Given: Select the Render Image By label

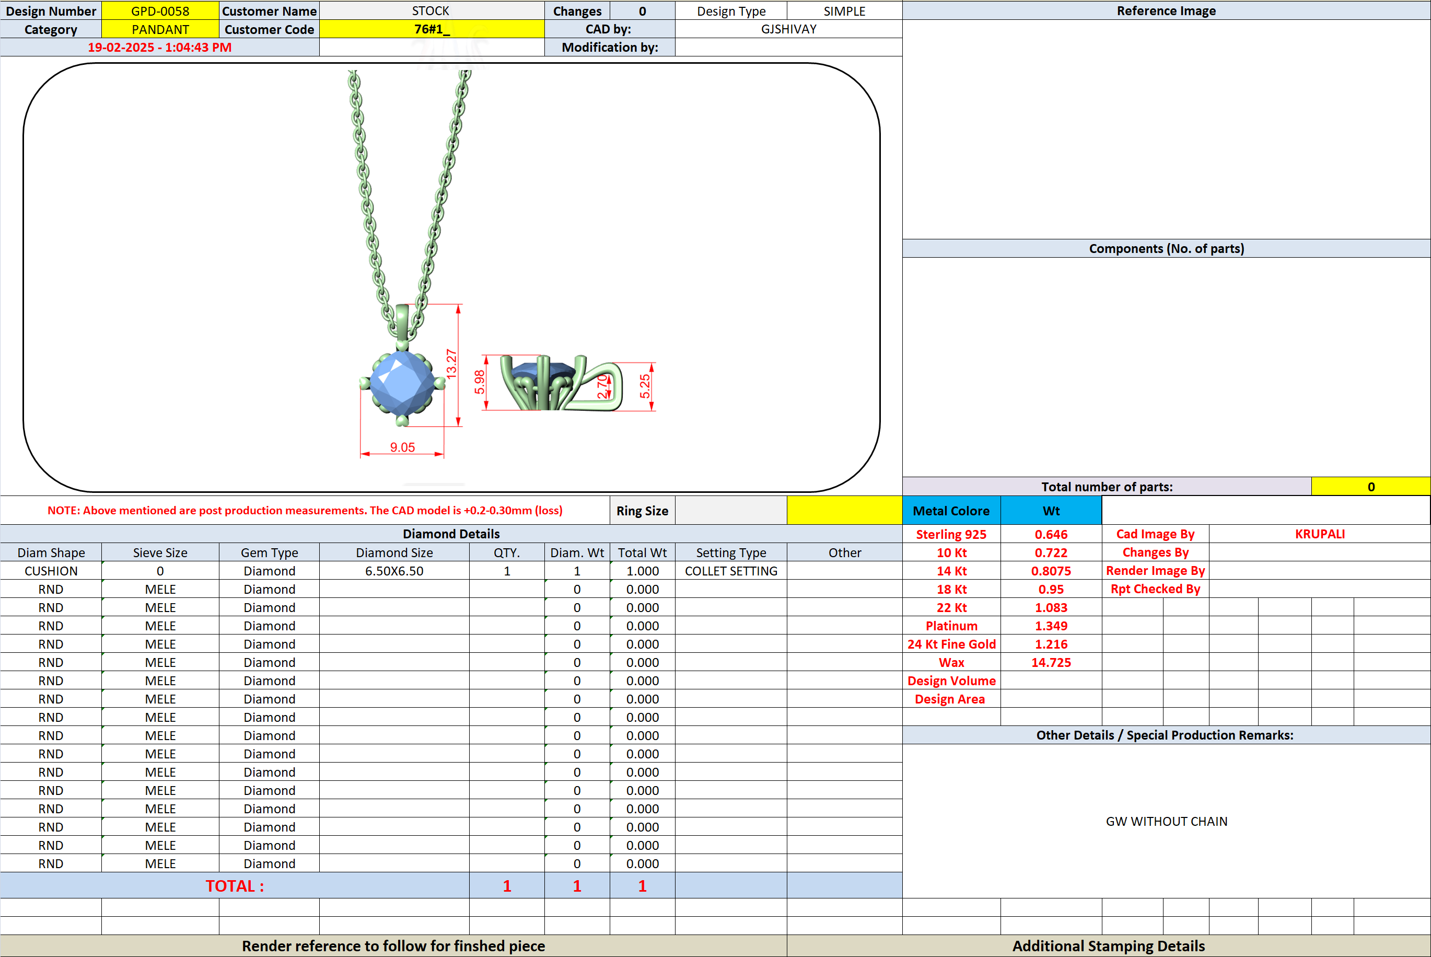Looking at the screenshot, I should tap(1155, 571).
